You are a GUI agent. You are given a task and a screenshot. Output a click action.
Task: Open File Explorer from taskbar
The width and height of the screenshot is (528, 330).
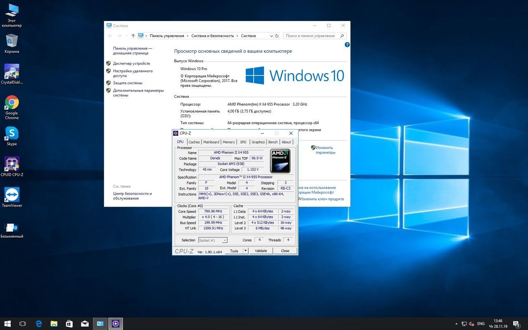point(54,324)
